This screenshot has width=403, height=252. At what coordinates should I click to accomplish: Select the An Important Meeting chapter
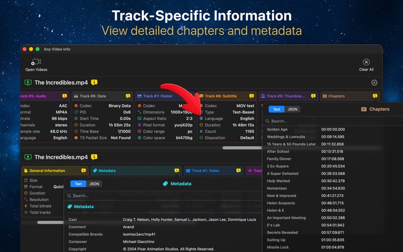(331, 218)
